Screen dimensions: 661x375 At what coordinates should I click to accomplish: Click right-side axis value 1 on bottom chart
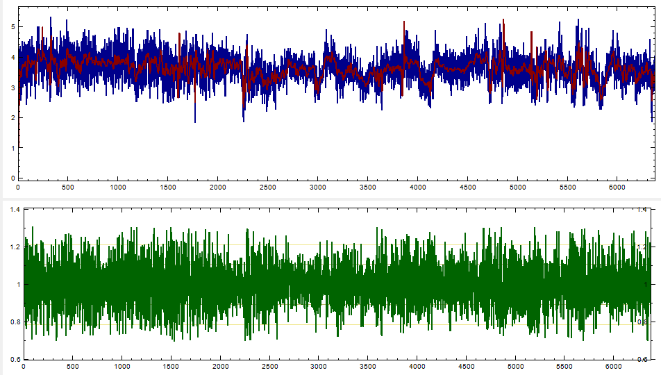pyautogui.click(x=646, y=285)
